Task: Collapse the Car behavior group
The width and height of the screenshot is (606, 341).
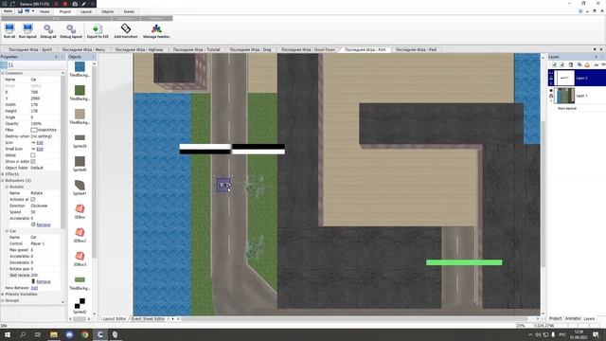Action: [7, 231]
